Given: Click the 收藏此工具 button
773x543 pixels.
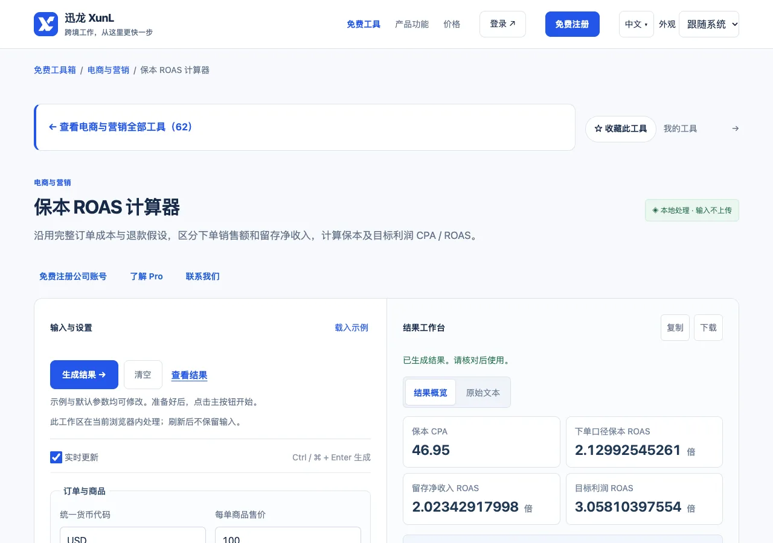Looking at the screenshot, I should click(621, 129).
